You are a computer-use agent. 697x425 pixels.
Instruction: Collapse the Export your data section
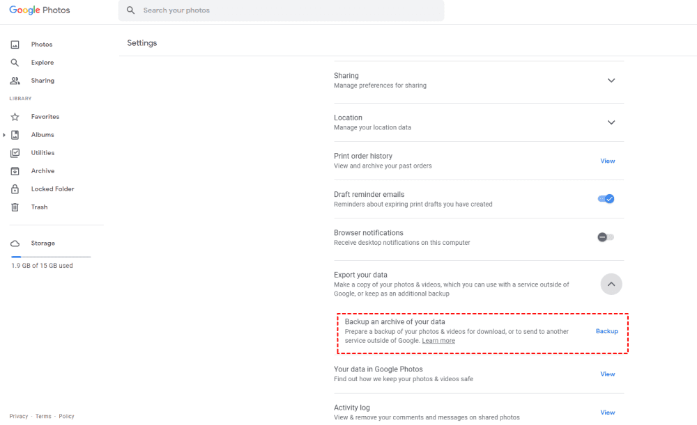click(x=611, y=284)
